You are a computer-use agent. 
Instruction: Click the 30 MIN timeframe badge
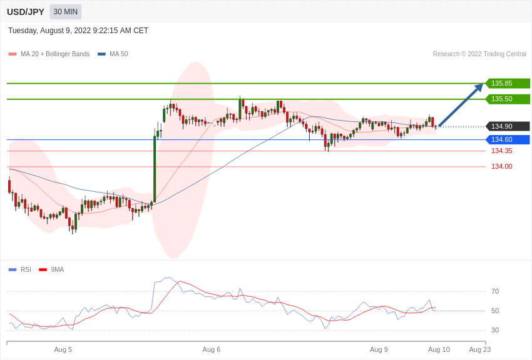pos(65,12)
